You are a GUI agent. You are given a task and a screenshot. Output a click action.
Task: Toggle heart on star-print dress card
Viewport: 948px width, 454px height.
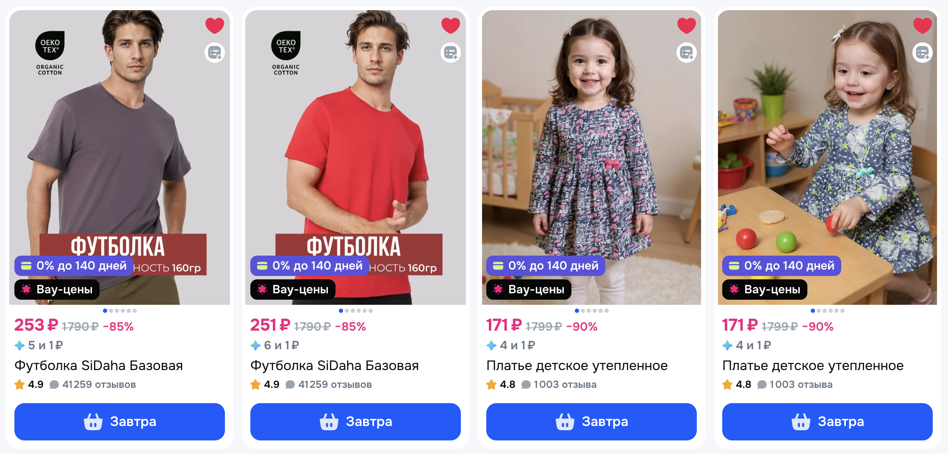point(923,25)
